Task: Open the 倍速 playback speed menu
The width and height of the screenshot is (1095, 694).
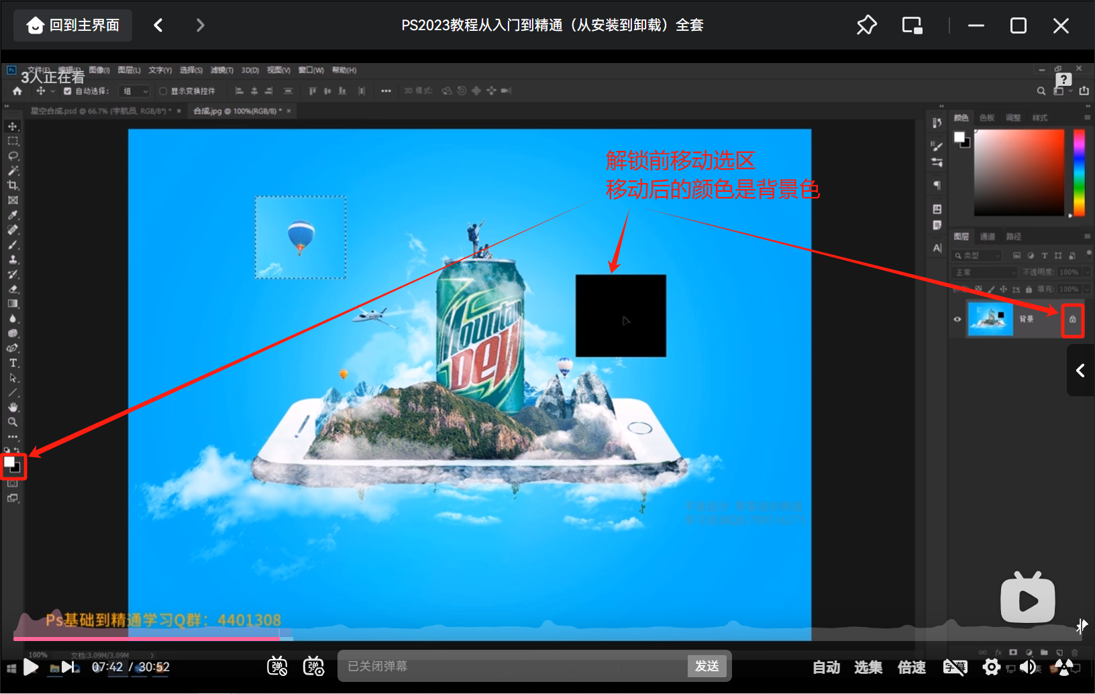Action: tap(912, 667)
